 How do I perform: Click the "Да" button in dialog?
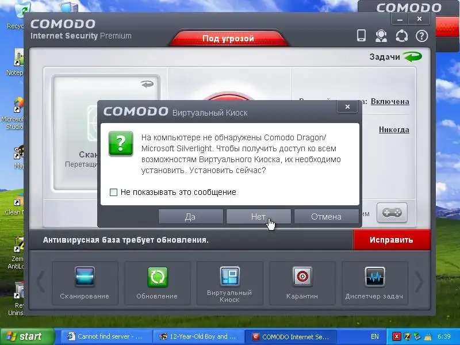(190, 217)
